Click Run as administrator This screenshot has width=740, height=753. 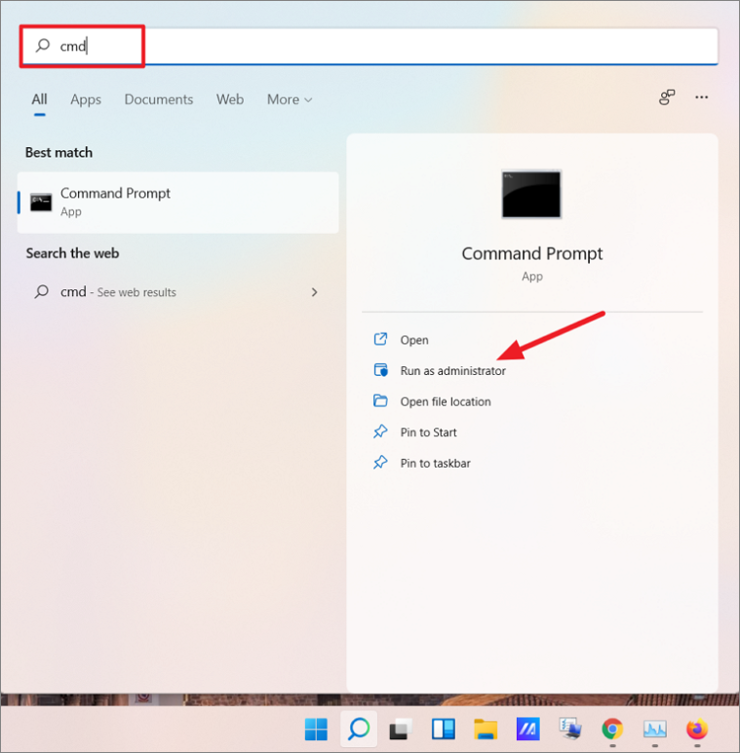[452, 371]
